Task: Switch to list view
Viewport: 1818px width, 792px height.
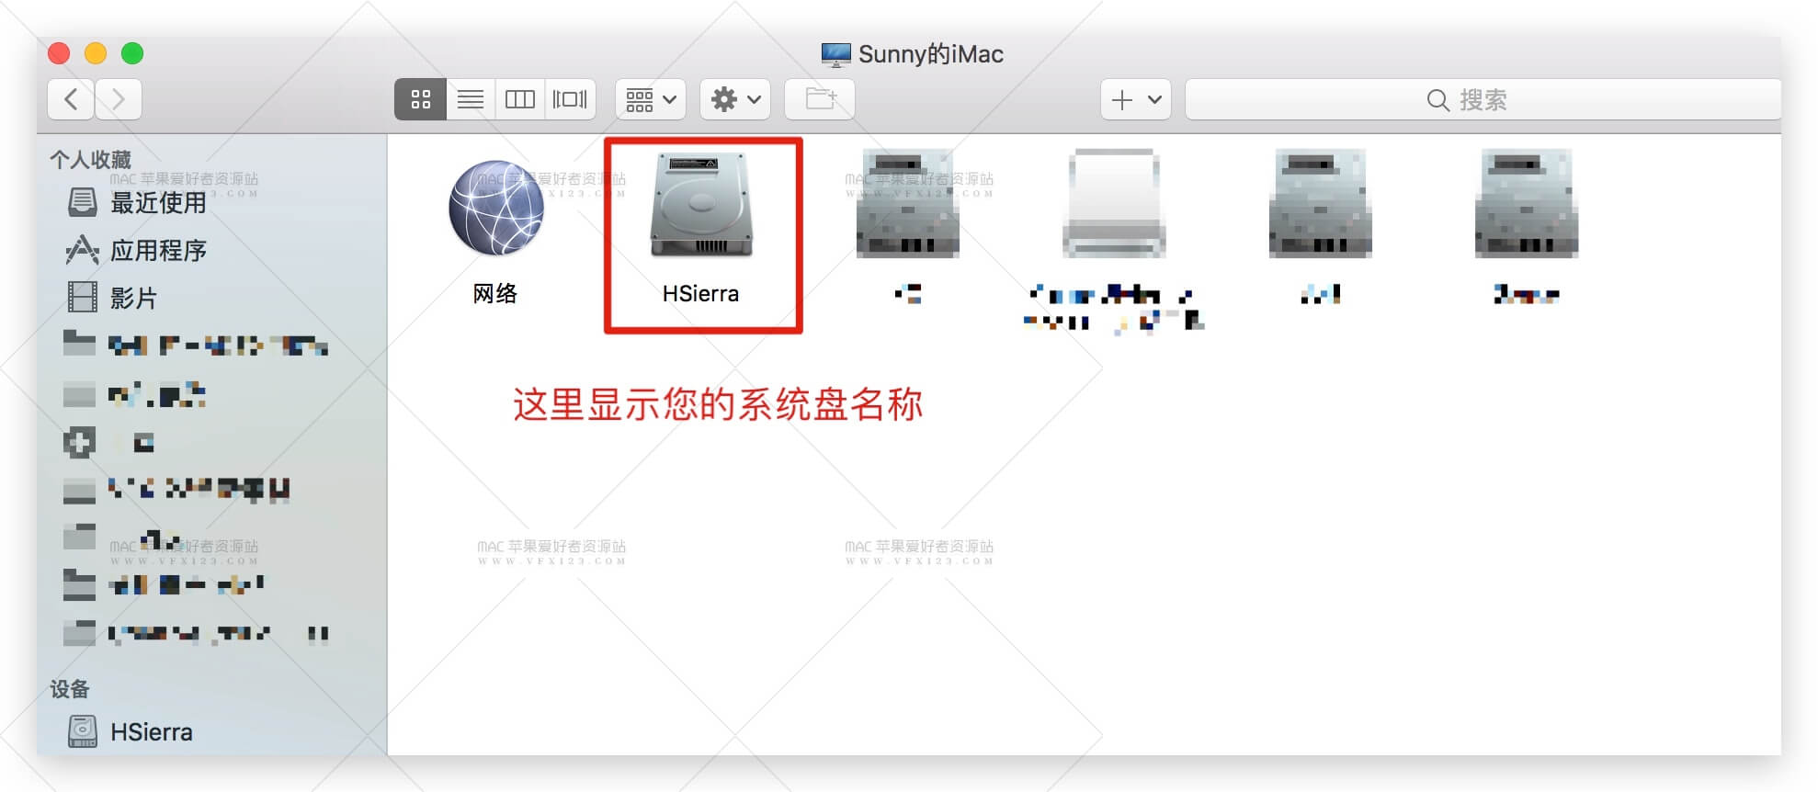Action: (471, 99)
